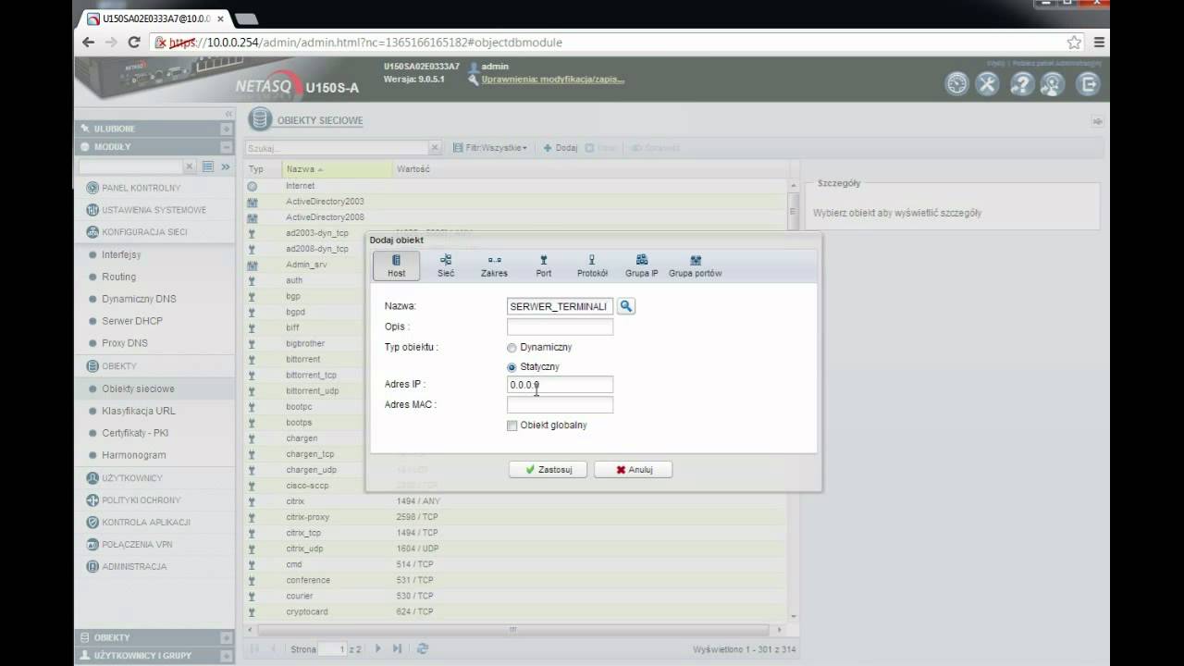1184x666 pixels.
Task: Choose the Port object tab
Action: (543, 265)
